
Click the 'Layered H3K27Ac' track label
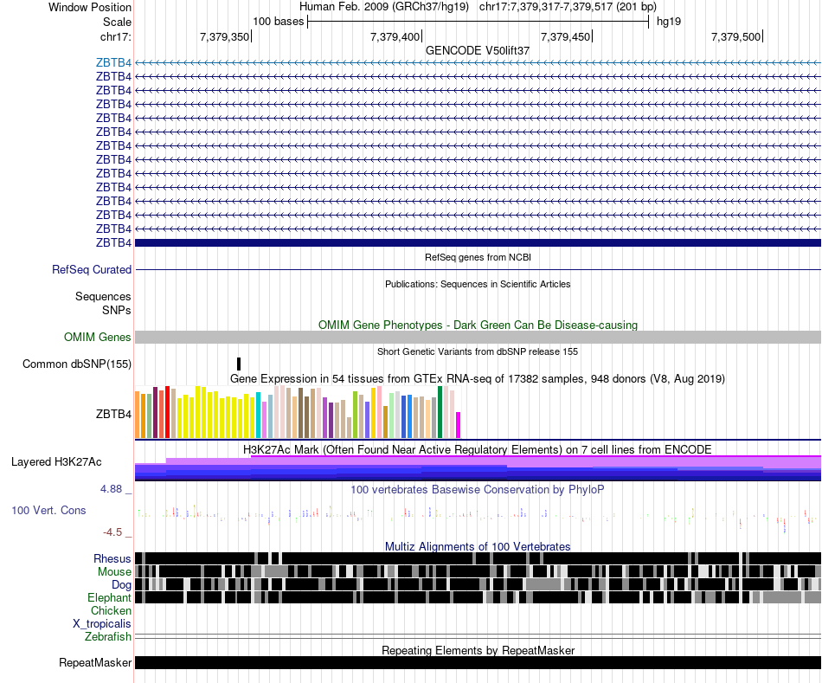pyautogui.click(x=56, y=462)
